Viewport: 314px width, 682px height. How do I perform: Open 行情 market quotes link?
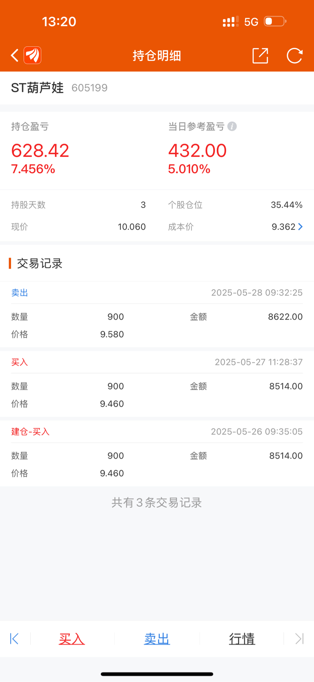pyautogui.click(x=242, y=639)
